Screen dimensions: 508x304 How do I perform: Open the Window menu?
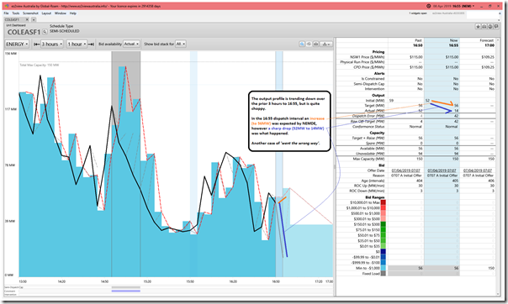tap(61, 13)
